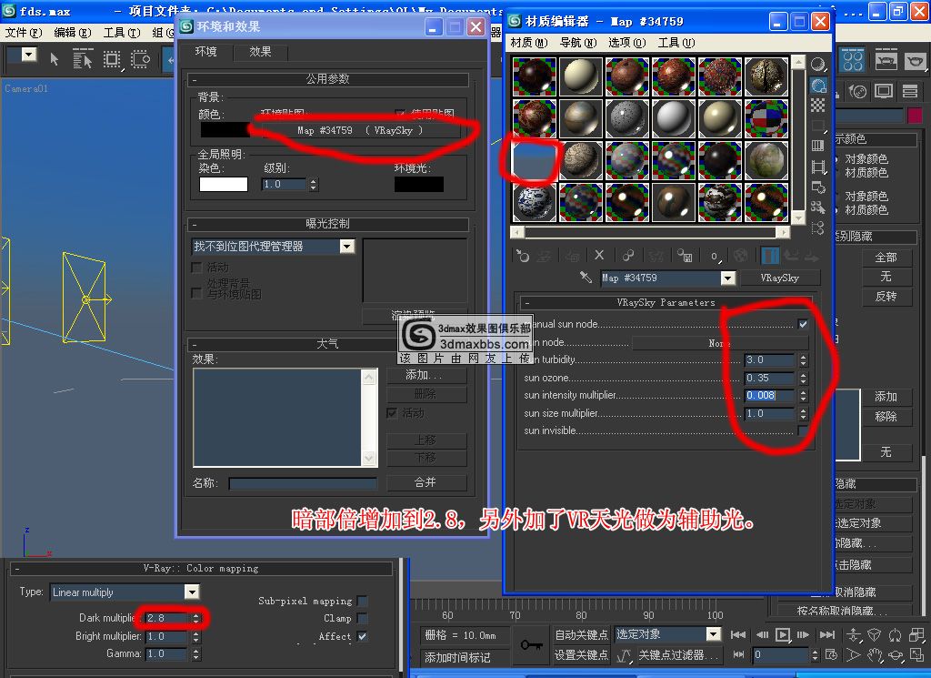Click the Map #34759 (VRaySky) environment map button
The width and height of the screenshot is (931, 678).
[359, 130]
